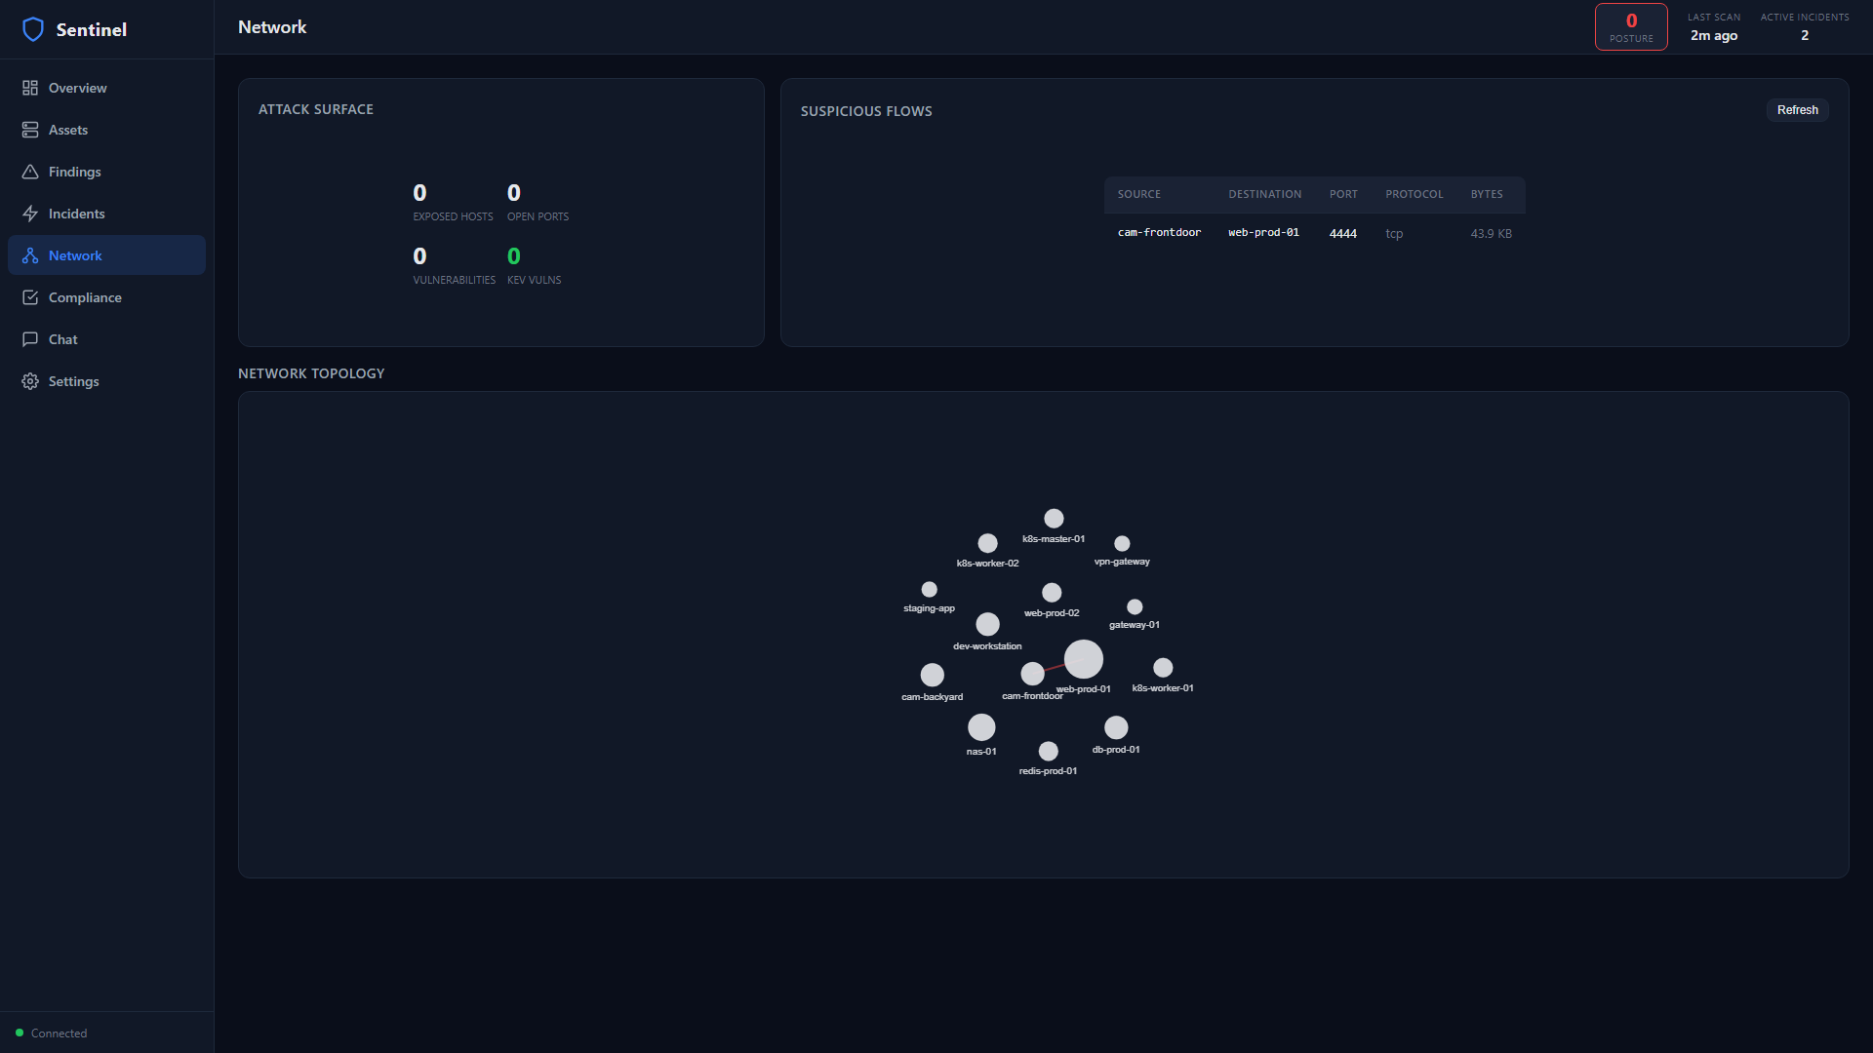Click the PORT column header

[x=1343, y=194]
